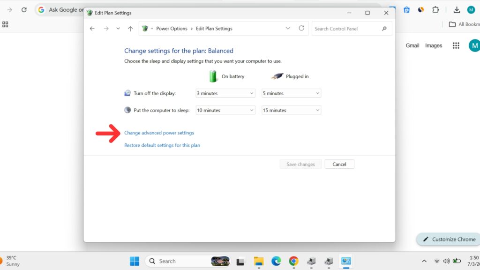Screen dimensions: 480x270
Task: Click the Control Panel search magnifier icon
Action: [384, 29]
